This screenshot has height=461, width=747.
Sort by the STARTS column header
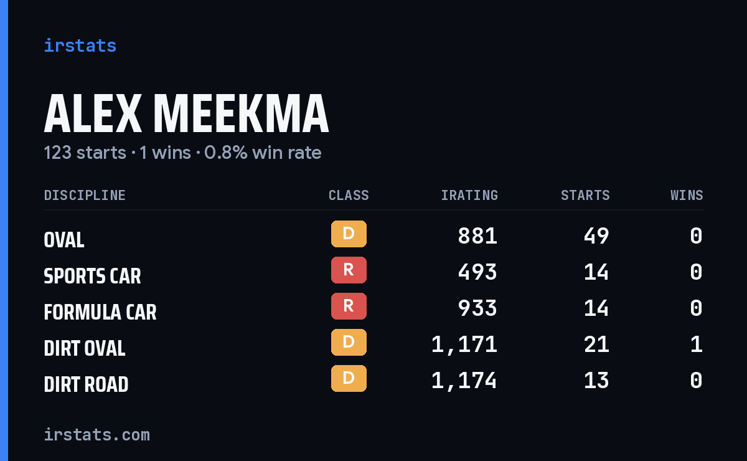pos(585,195)
